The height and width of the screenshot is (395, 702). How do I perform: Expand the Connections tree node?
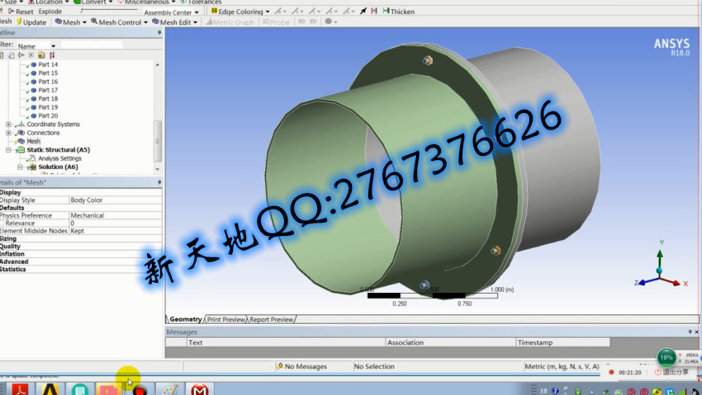(x=8, y=133)
